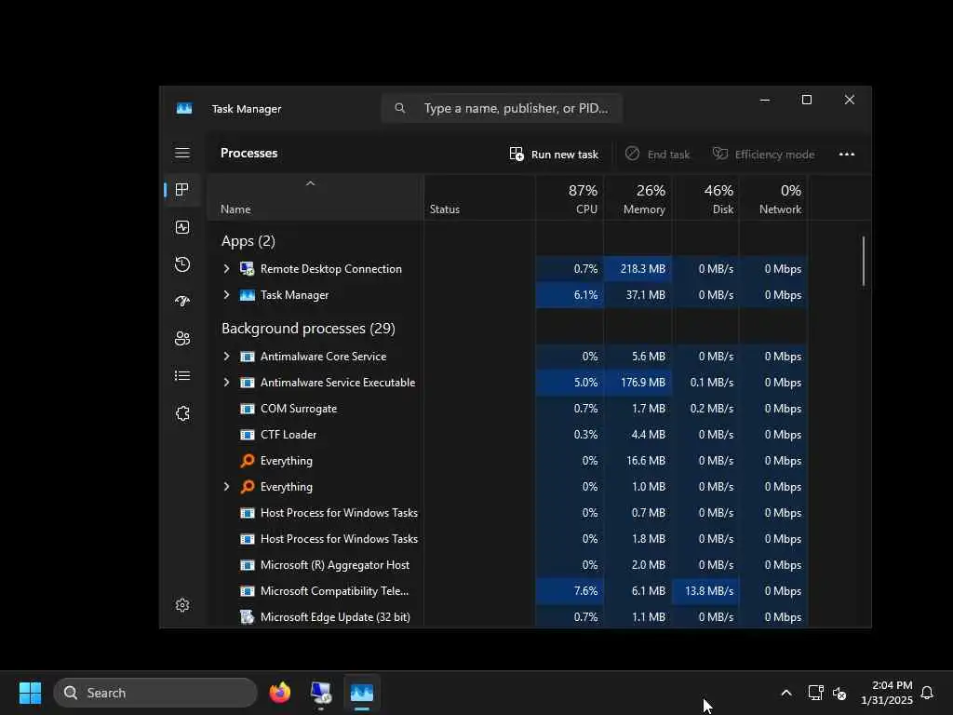Expand the Antimalware Service Executable group
Screen dimensions: 953x715
point(226,383)
